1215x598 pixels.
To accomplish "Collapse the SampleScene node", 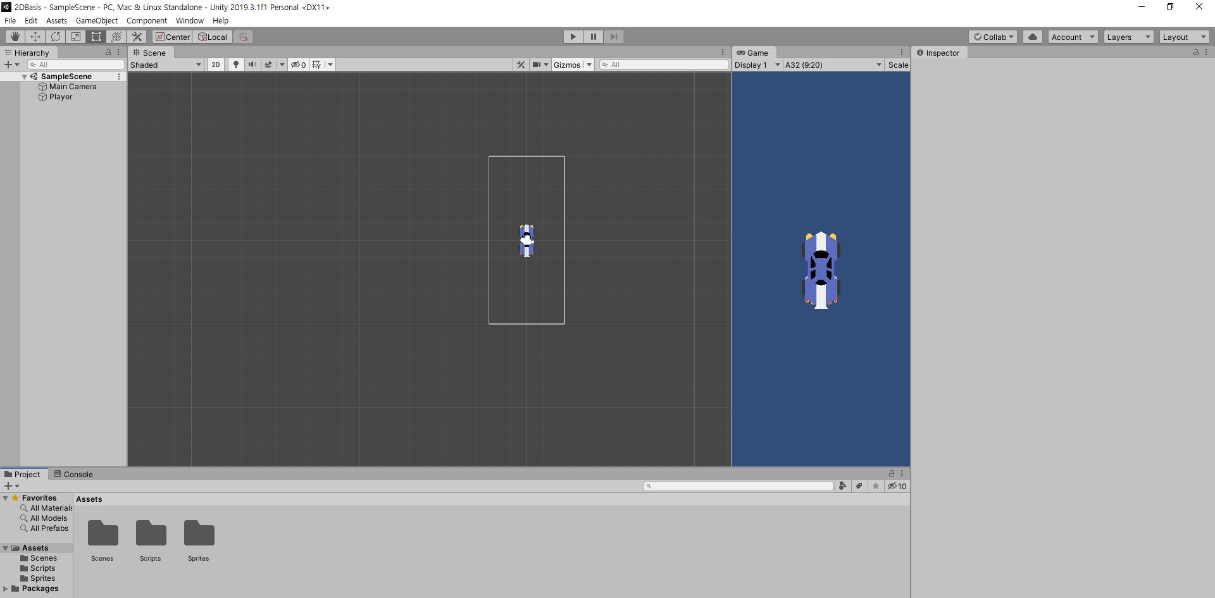I will tap(24, 77).
